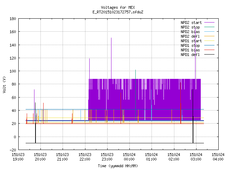The height and width of the screenshot is (169, 225).
Task: Click the 140 y-axis tick label
Action: pyautogui.click(x=13, y=45)
